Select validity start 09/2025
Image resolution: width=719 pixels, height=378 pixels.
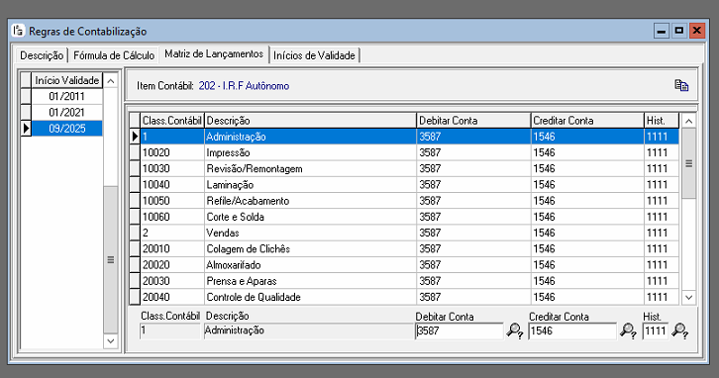(67, 129)
